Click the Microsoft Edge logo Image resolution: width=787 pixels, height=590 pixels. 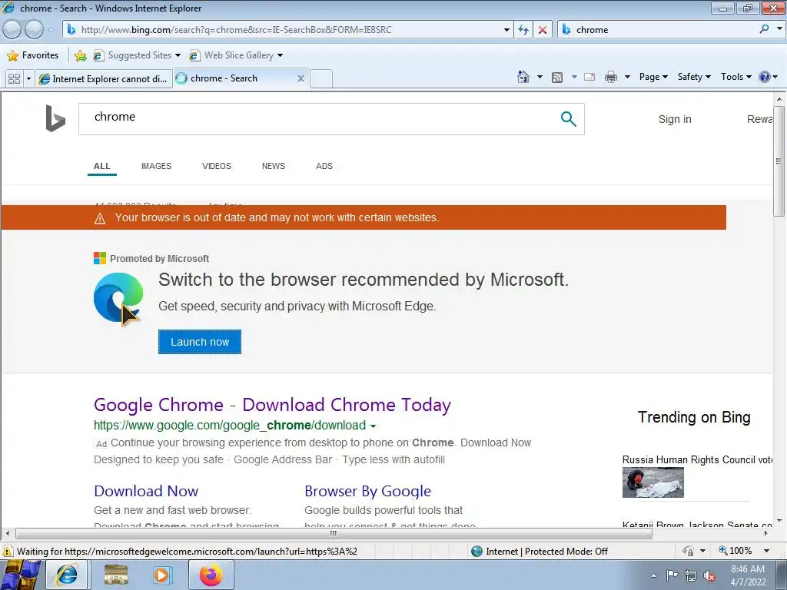(x=118, y=297)
